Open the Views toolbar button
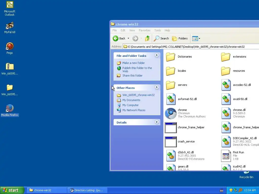The height and width of the screenshot is (194, 259). pyautogui.click(x=195, y=38)
